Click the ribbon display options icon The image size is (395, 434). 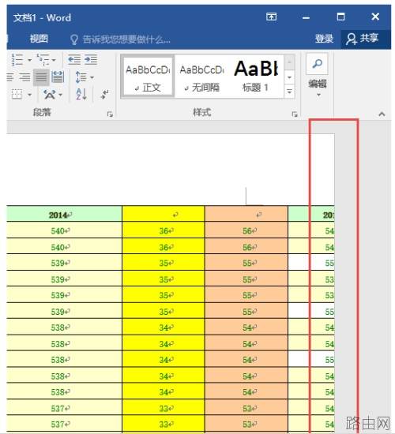coord(271,17)
